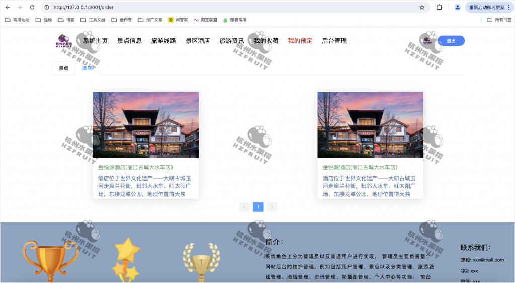
Task: Click the browser forward arrow
Action: [20, 7]
